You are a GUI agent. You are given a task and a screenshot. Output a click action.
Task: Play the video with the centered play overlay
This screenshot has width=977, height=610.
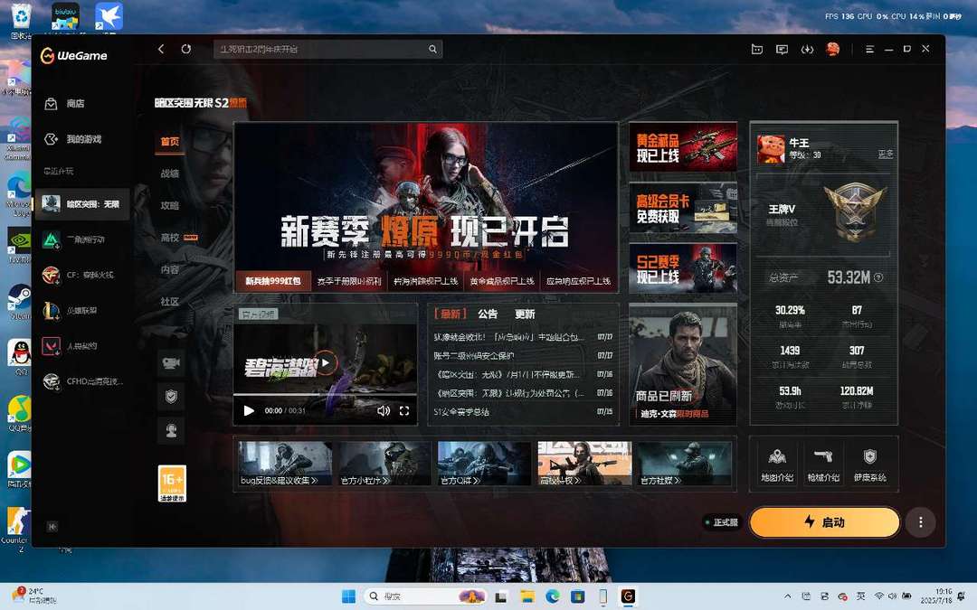tap(326, 363)
